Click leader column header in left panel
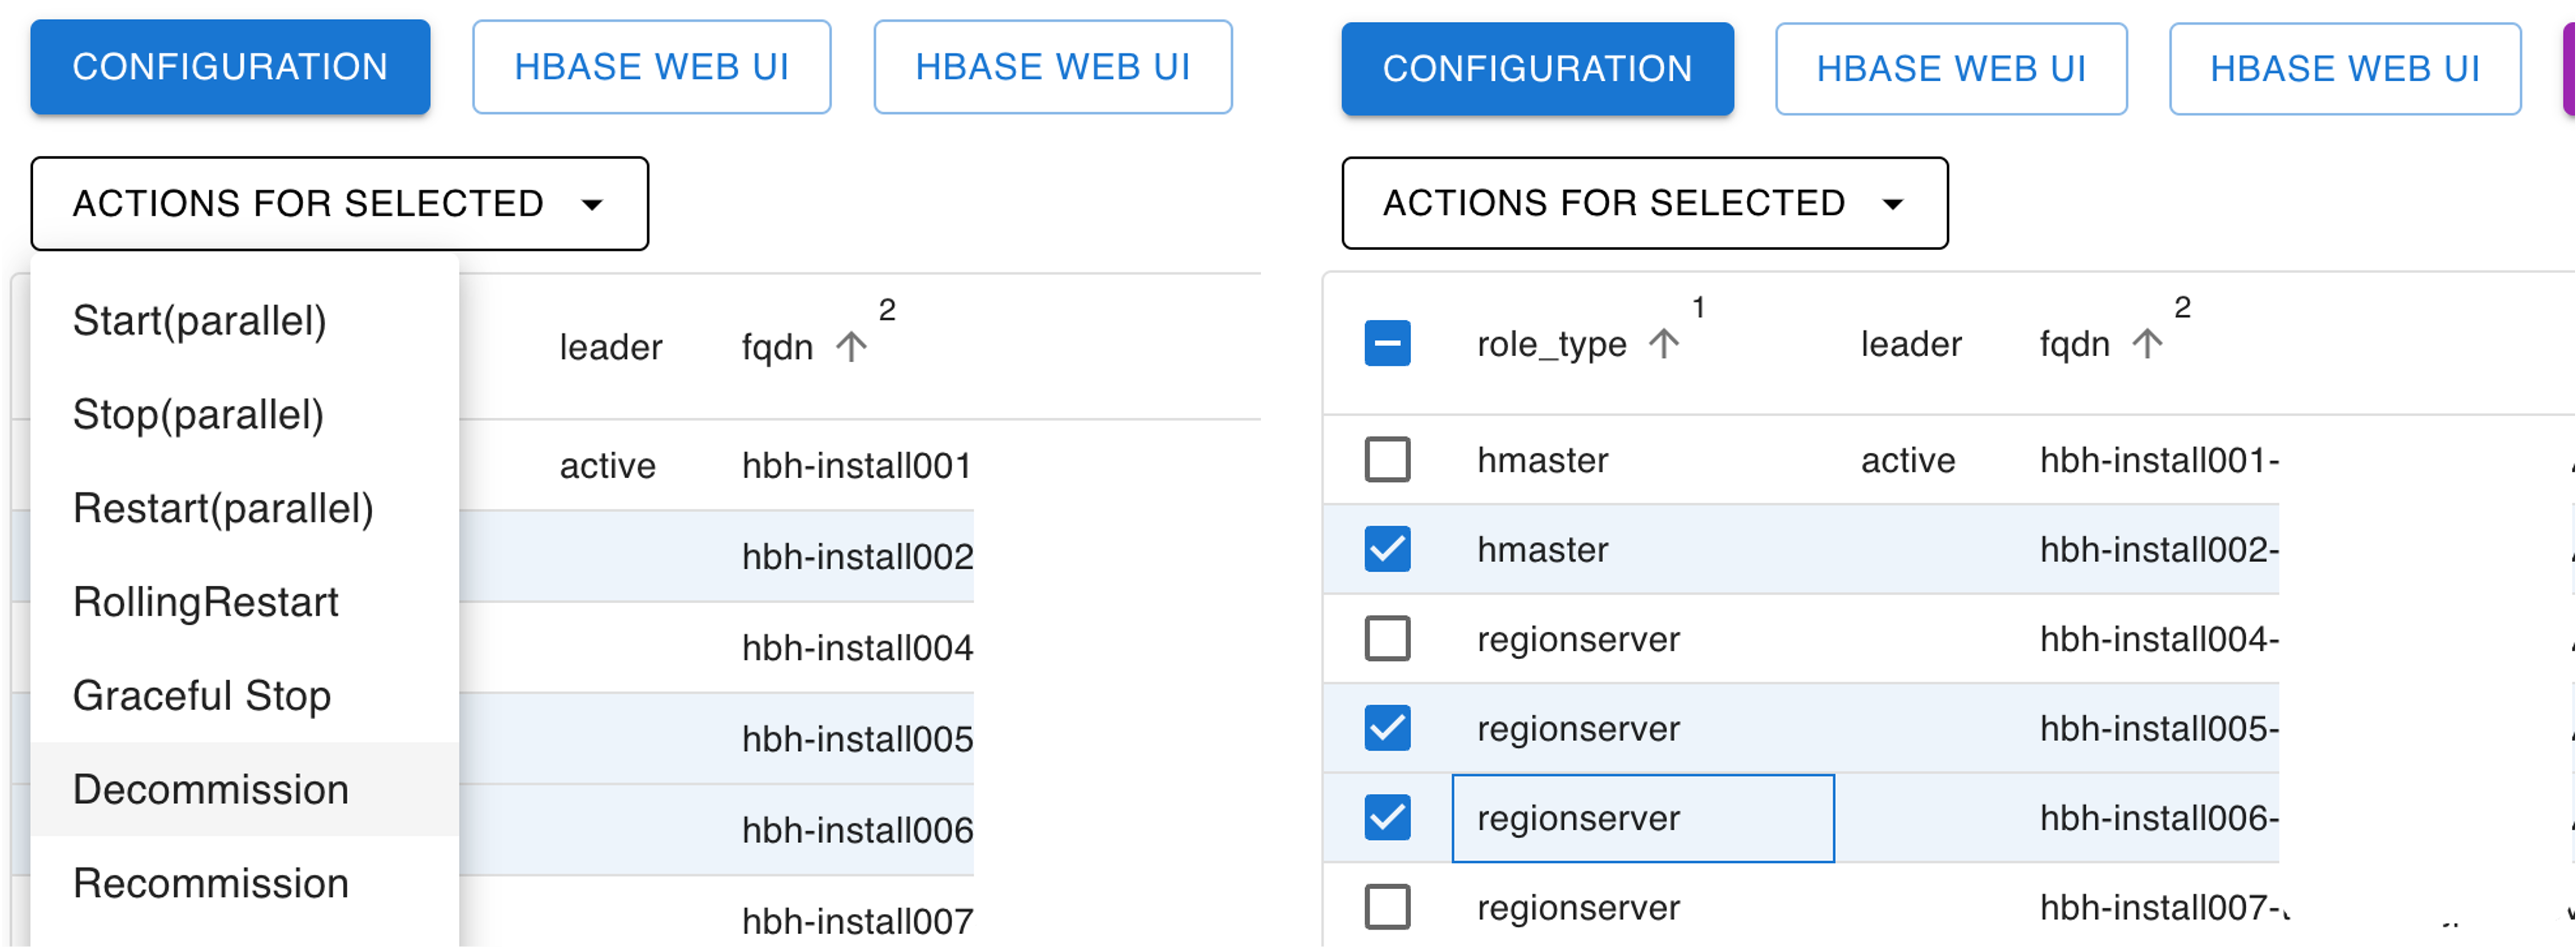 click(x=611, y=347)
